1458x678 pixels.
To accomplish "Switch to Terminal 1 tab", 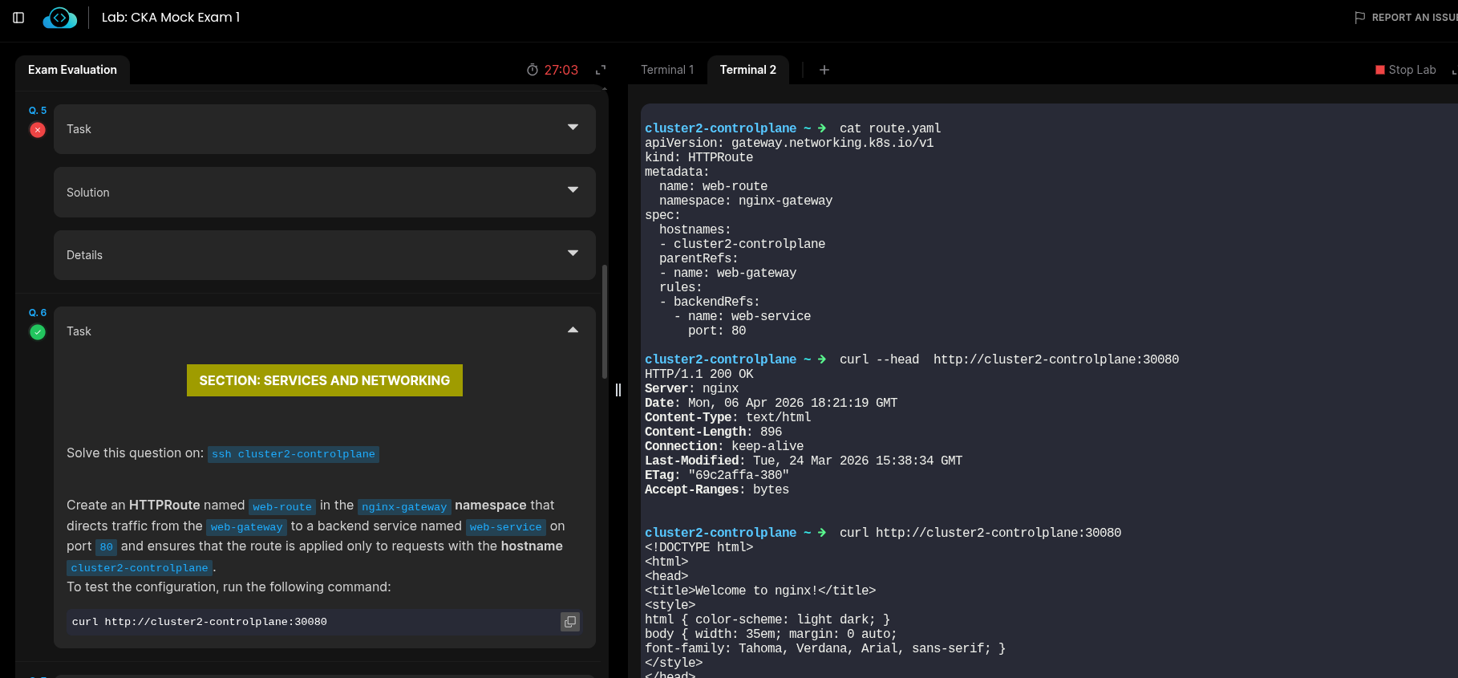I will [666, 70].
